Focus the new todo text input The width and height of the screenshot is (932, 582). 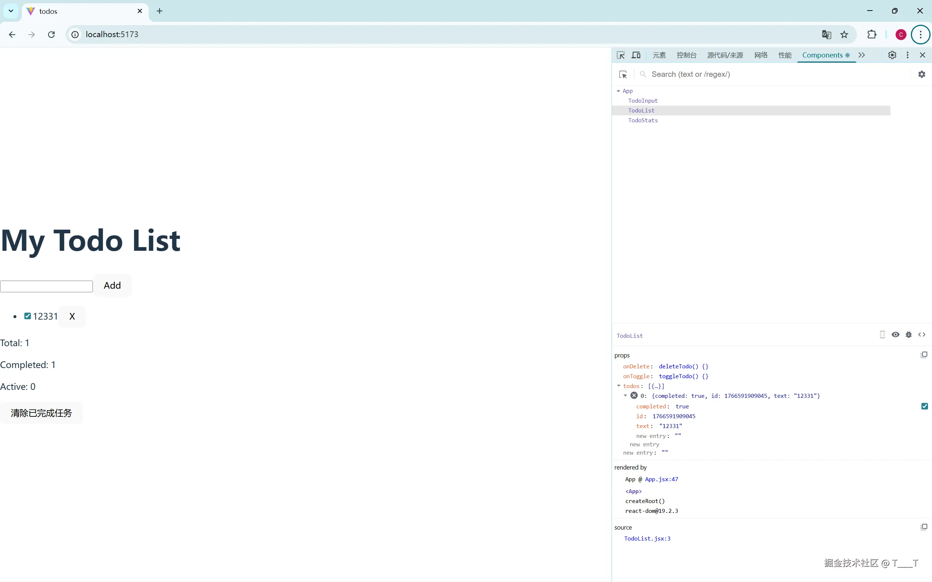[46, 286]
